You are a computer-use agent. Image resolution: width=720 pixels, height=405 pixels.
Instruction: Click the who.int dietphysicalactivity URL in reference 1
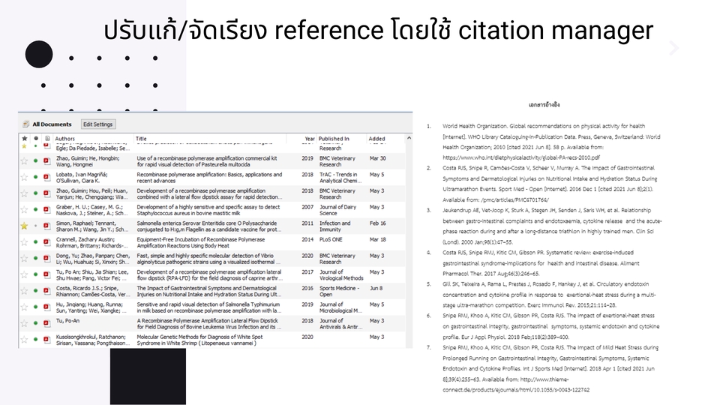(x=521, y=157)
